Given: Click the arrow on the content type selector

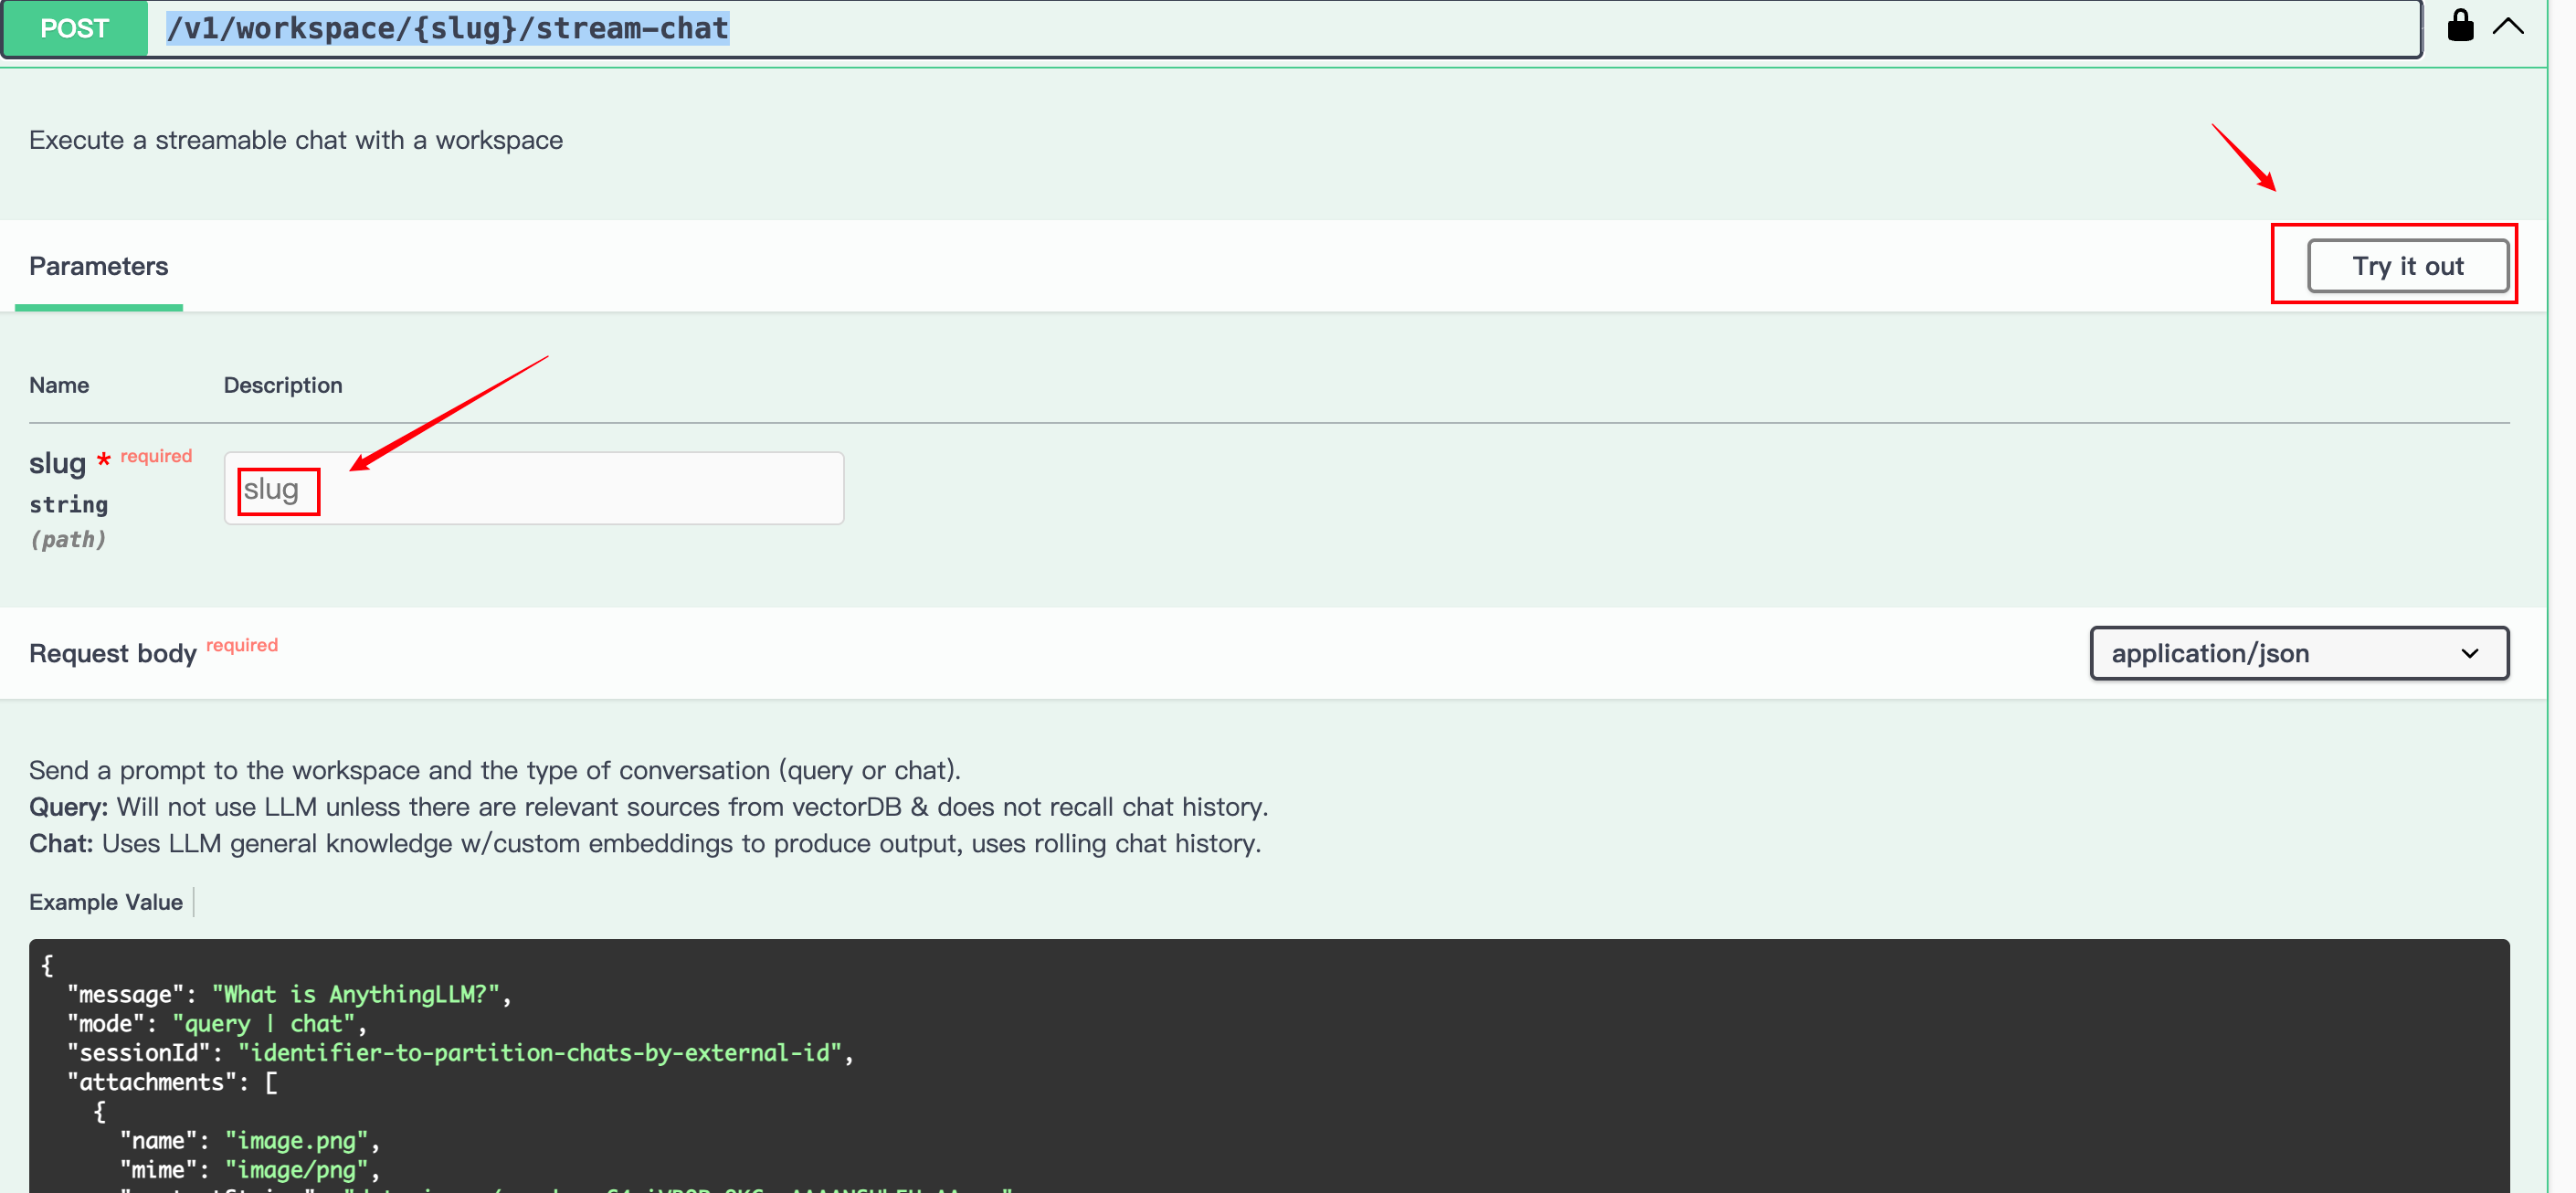Looking at the screenshot, I should 2469,653.
